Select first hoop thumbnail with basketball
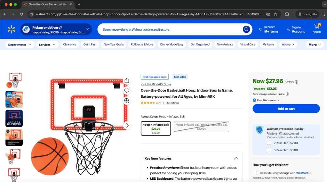Screen dimensions: 327x182 (14, 80)
